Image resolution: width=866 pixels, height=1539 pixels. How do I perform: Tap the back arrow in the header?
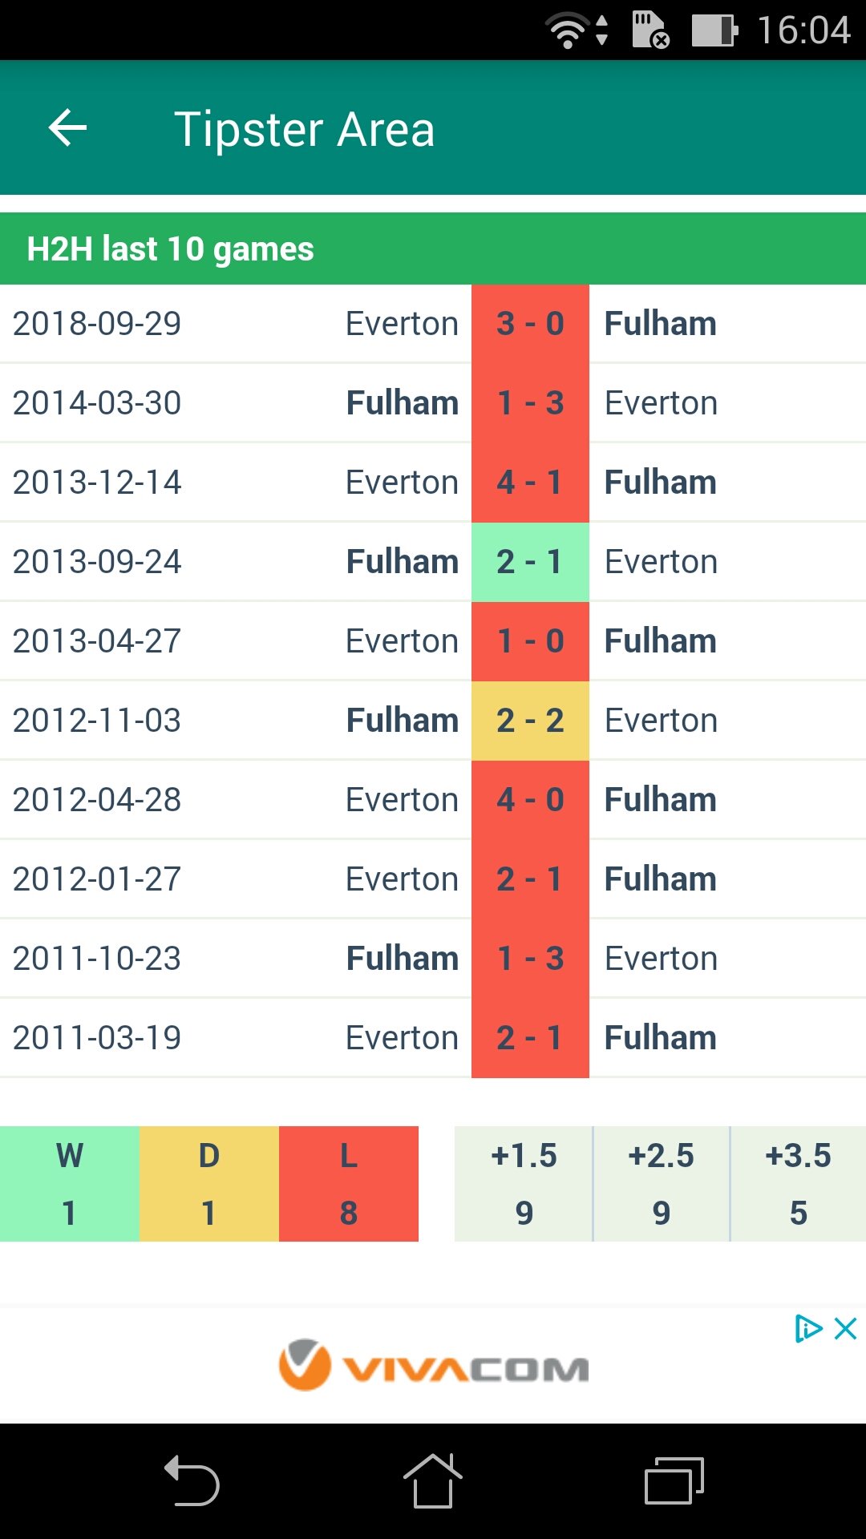click(68, 128)
